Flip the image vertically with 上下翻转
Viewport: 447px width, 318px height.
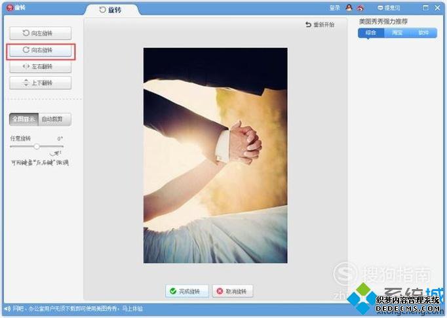[40, 83]
